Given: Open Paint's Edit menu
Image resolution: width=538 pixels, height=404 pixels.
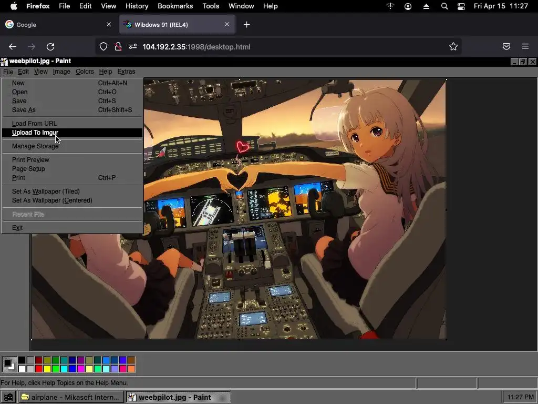Looking at the screenshot, I should tap(23, 72).
